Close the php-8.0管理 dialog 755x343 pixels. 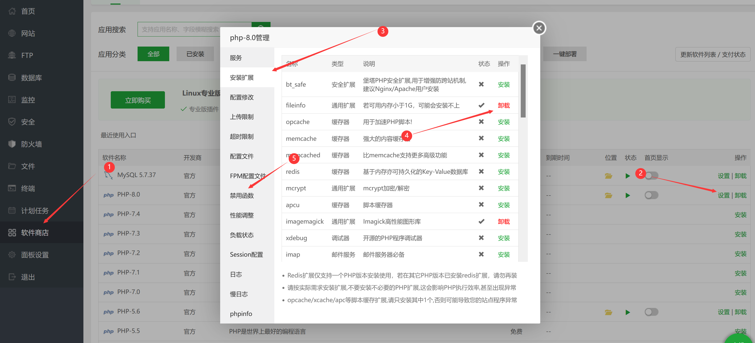click(x=539, y=28)
